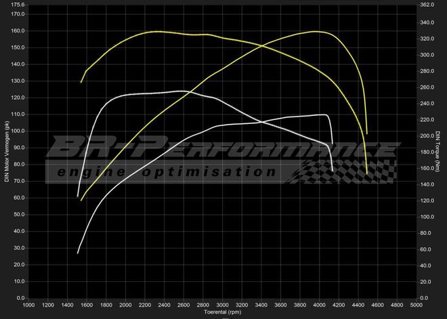Screen dimensions: 447x319
Task: Click the 362.0 value on right axis
Action: click(427, 5)
